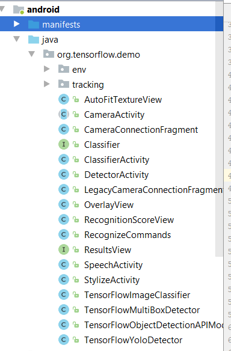Click the class icon beside TensorFlowYoloDetector
231x351 pixels.
click(x=64, y=340)
